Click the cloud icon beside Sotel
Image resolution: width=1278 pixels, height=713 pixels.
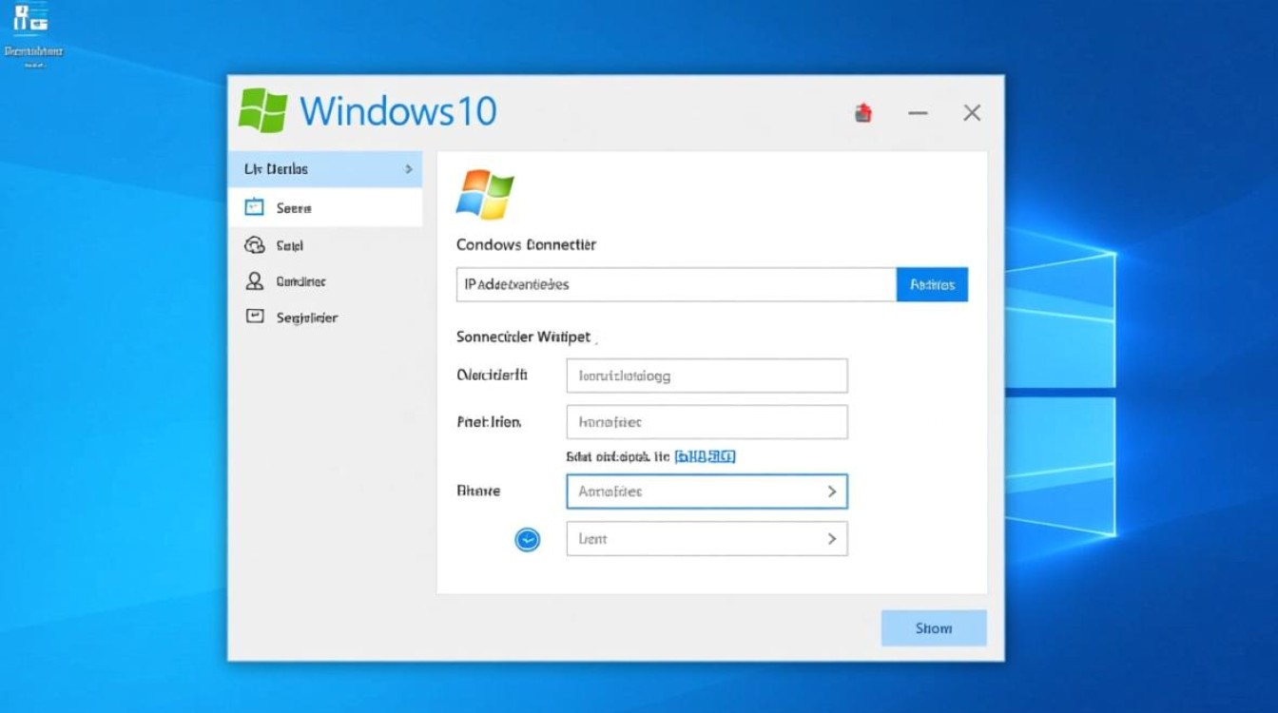[x=253, y=244]
